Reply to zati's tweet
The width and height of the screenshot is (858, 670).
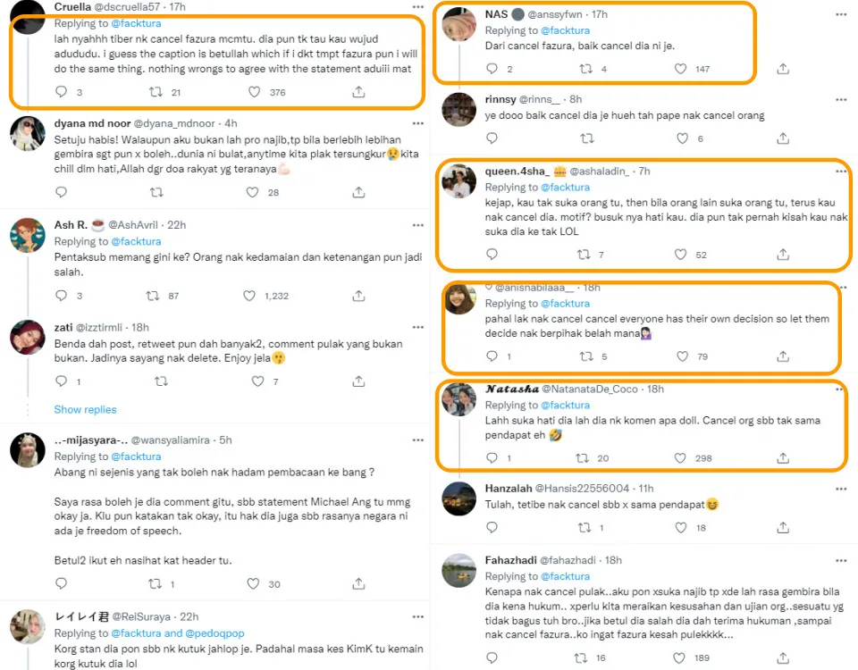[61, 381]
